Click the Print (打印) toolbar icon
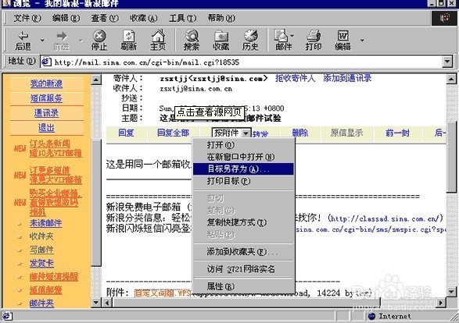 (314, 40)
